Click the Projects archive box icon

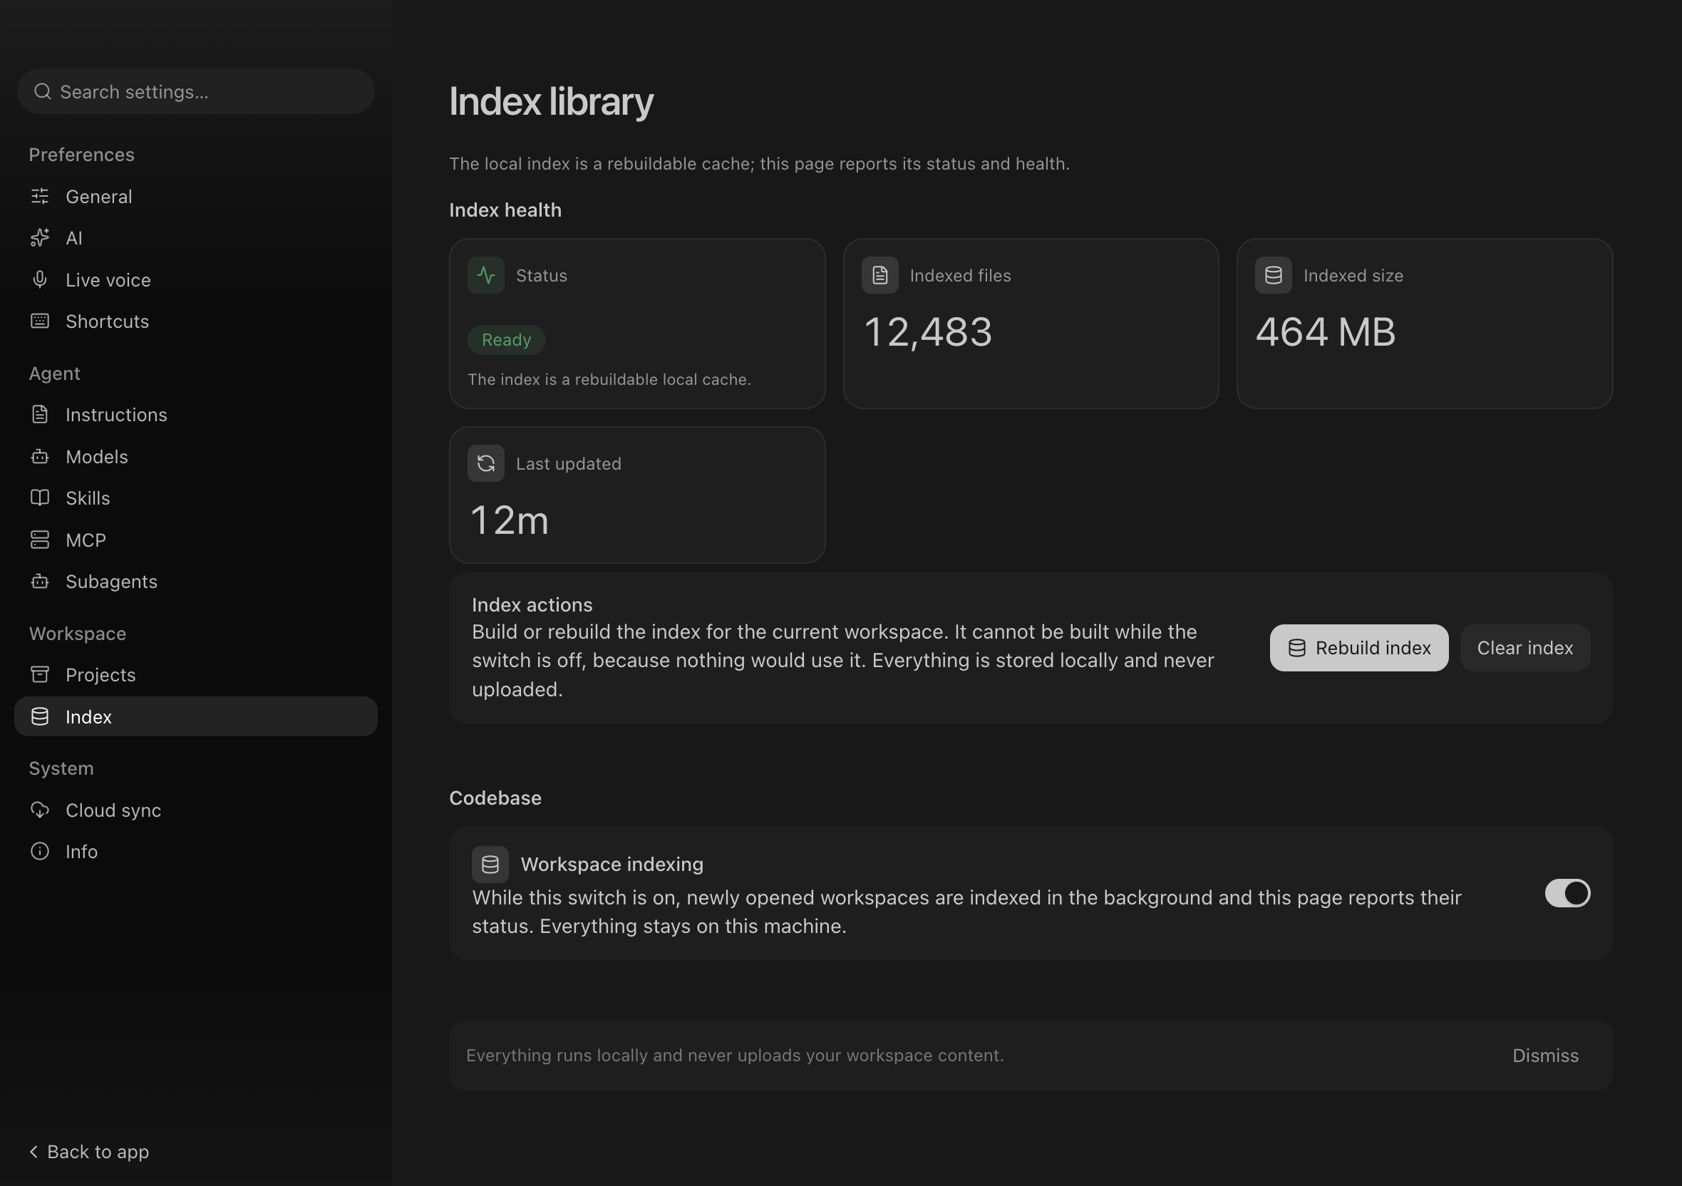[40, 675]
